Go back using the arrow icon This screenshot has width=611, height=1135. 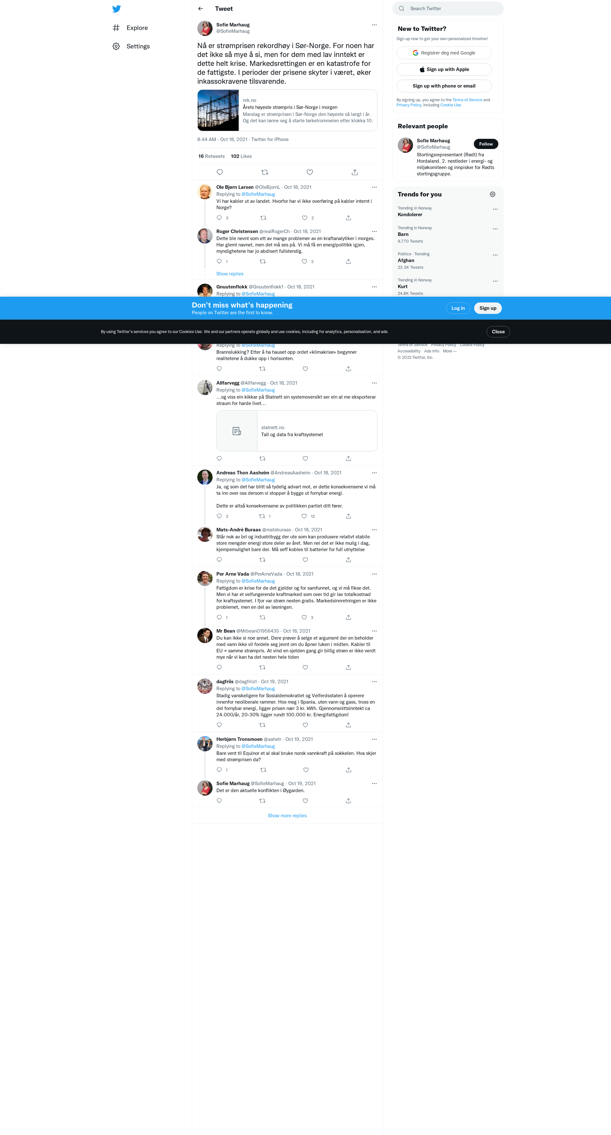click(201, 9)
